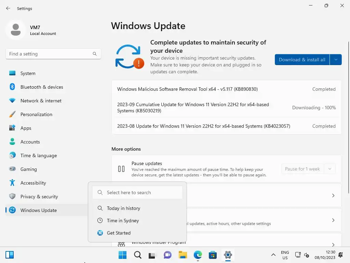The image size is (350, 263).
Task: Click ENG US language indicator
Action: pyautogui.click(x=285, y=255)
